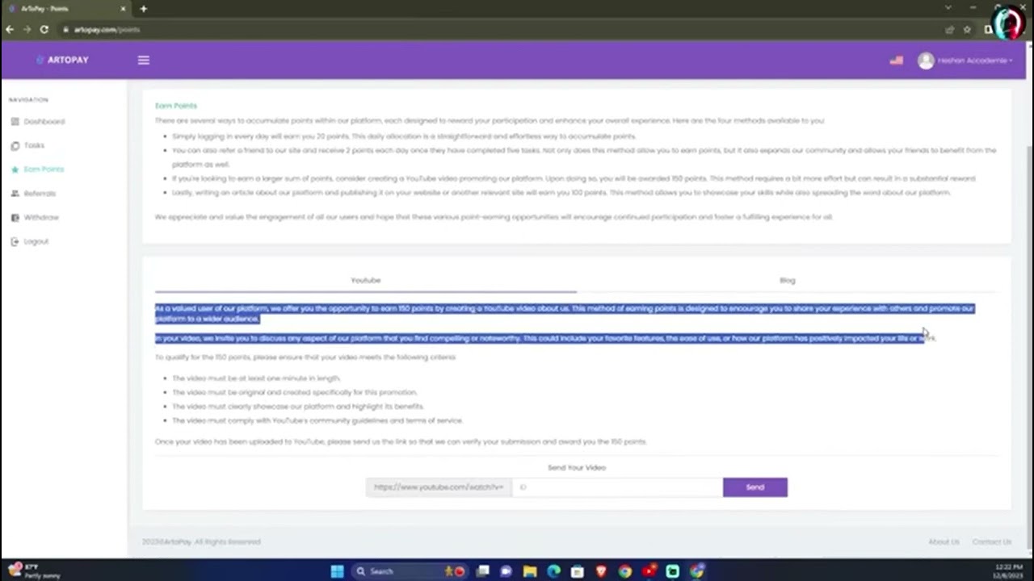Viewport: 1034px width, 581px height.
Task: Click the Tasks icon in navigation
Action: click(x=15, y=146)
